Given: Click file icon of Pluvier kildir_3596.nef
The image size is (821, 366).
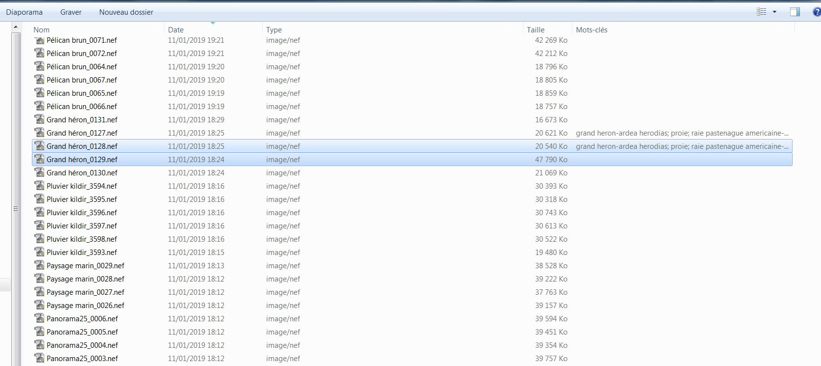Looking at the screenshot, I should tap(39, 212).
